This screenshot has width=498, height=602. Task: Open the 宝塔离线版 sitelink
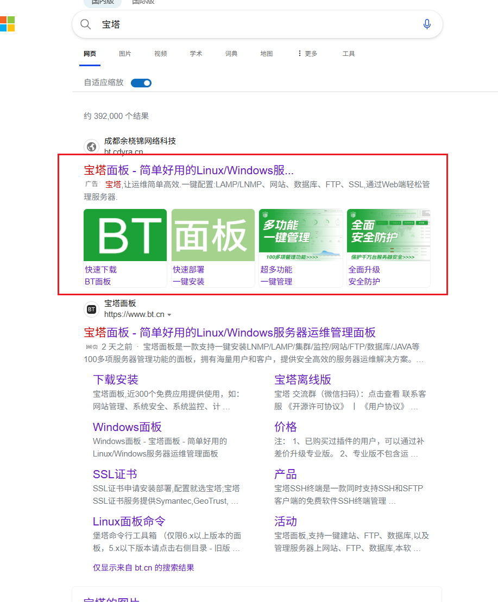coord(302,379)
